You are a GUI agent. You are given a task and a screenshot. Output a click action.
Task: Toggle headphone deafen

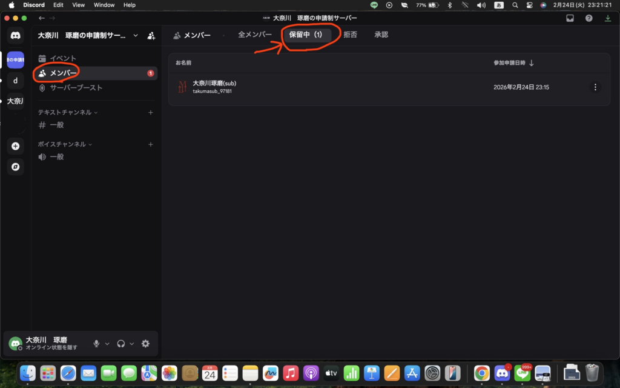121,344
